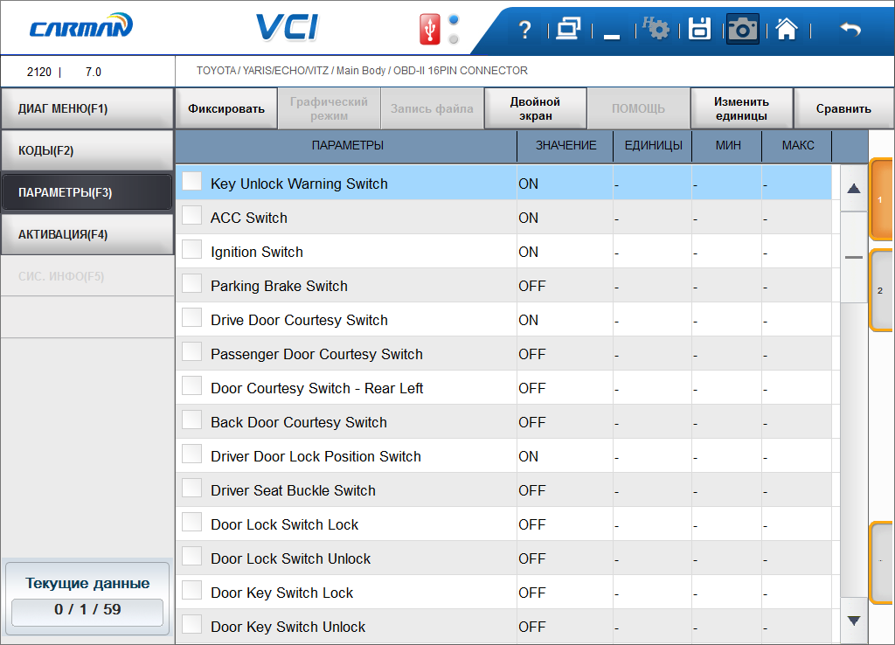Image resolution: width=895 pixels, height=645 pixels.
Task: Click the save floppy disk icon
Action: pos(699,29)
